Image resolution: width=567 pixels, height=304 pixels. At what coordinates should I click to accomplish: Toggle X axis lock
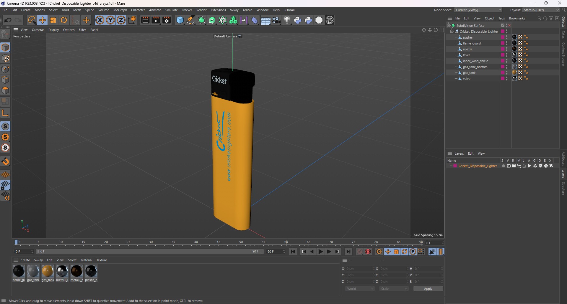tap(100, 20)
